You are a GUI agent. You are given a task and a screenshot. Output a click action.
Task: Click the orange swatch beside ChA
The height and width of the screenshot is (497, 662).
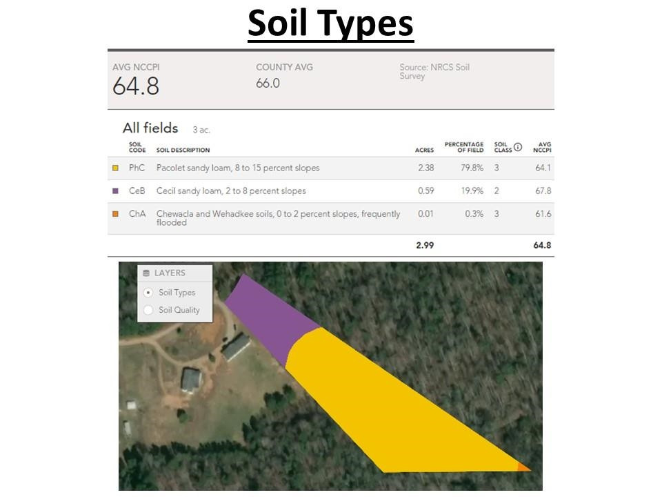coord(115,214)
